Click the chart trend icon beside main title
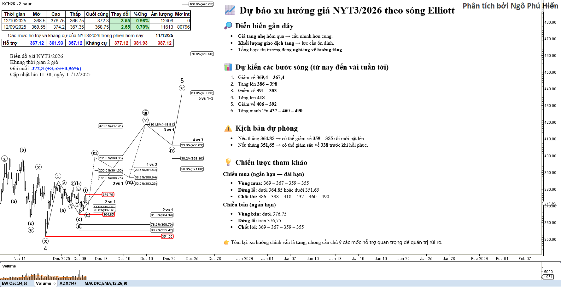561x287 pixels. coord(230,10)
